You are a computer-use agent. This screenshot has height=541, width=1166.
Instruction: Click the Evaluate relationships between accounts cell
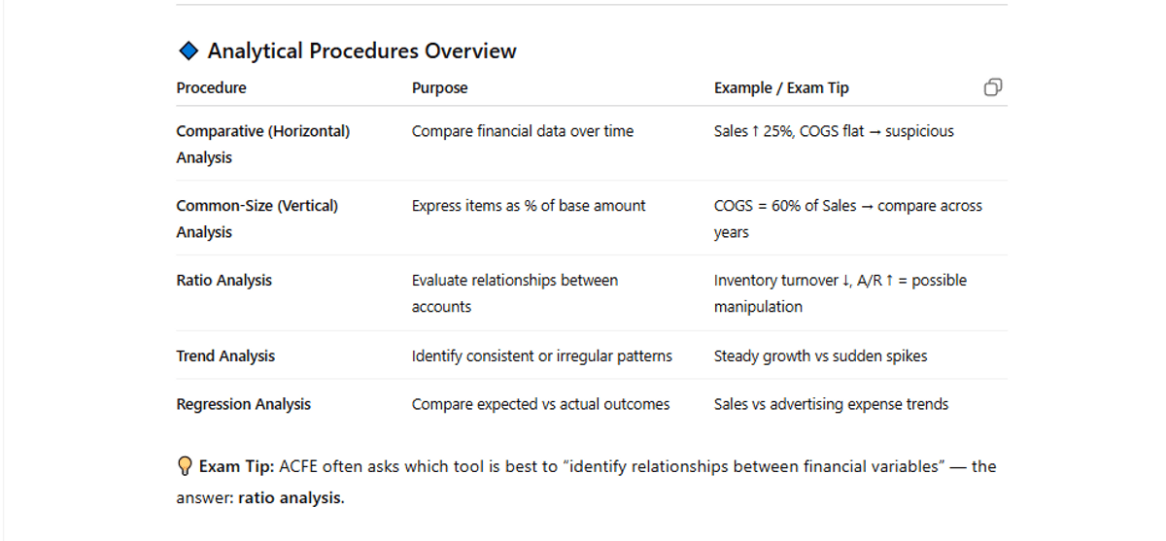pyautogui.click(x=514, y=293)
